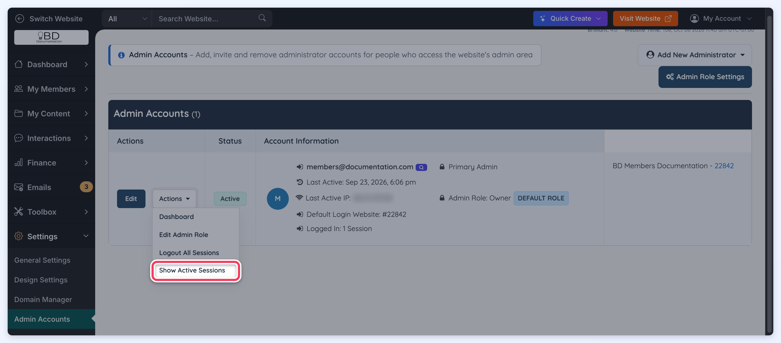Select Edit Admin Role menu item
This screenshot has width=781, height=343.
pos(196,235)
